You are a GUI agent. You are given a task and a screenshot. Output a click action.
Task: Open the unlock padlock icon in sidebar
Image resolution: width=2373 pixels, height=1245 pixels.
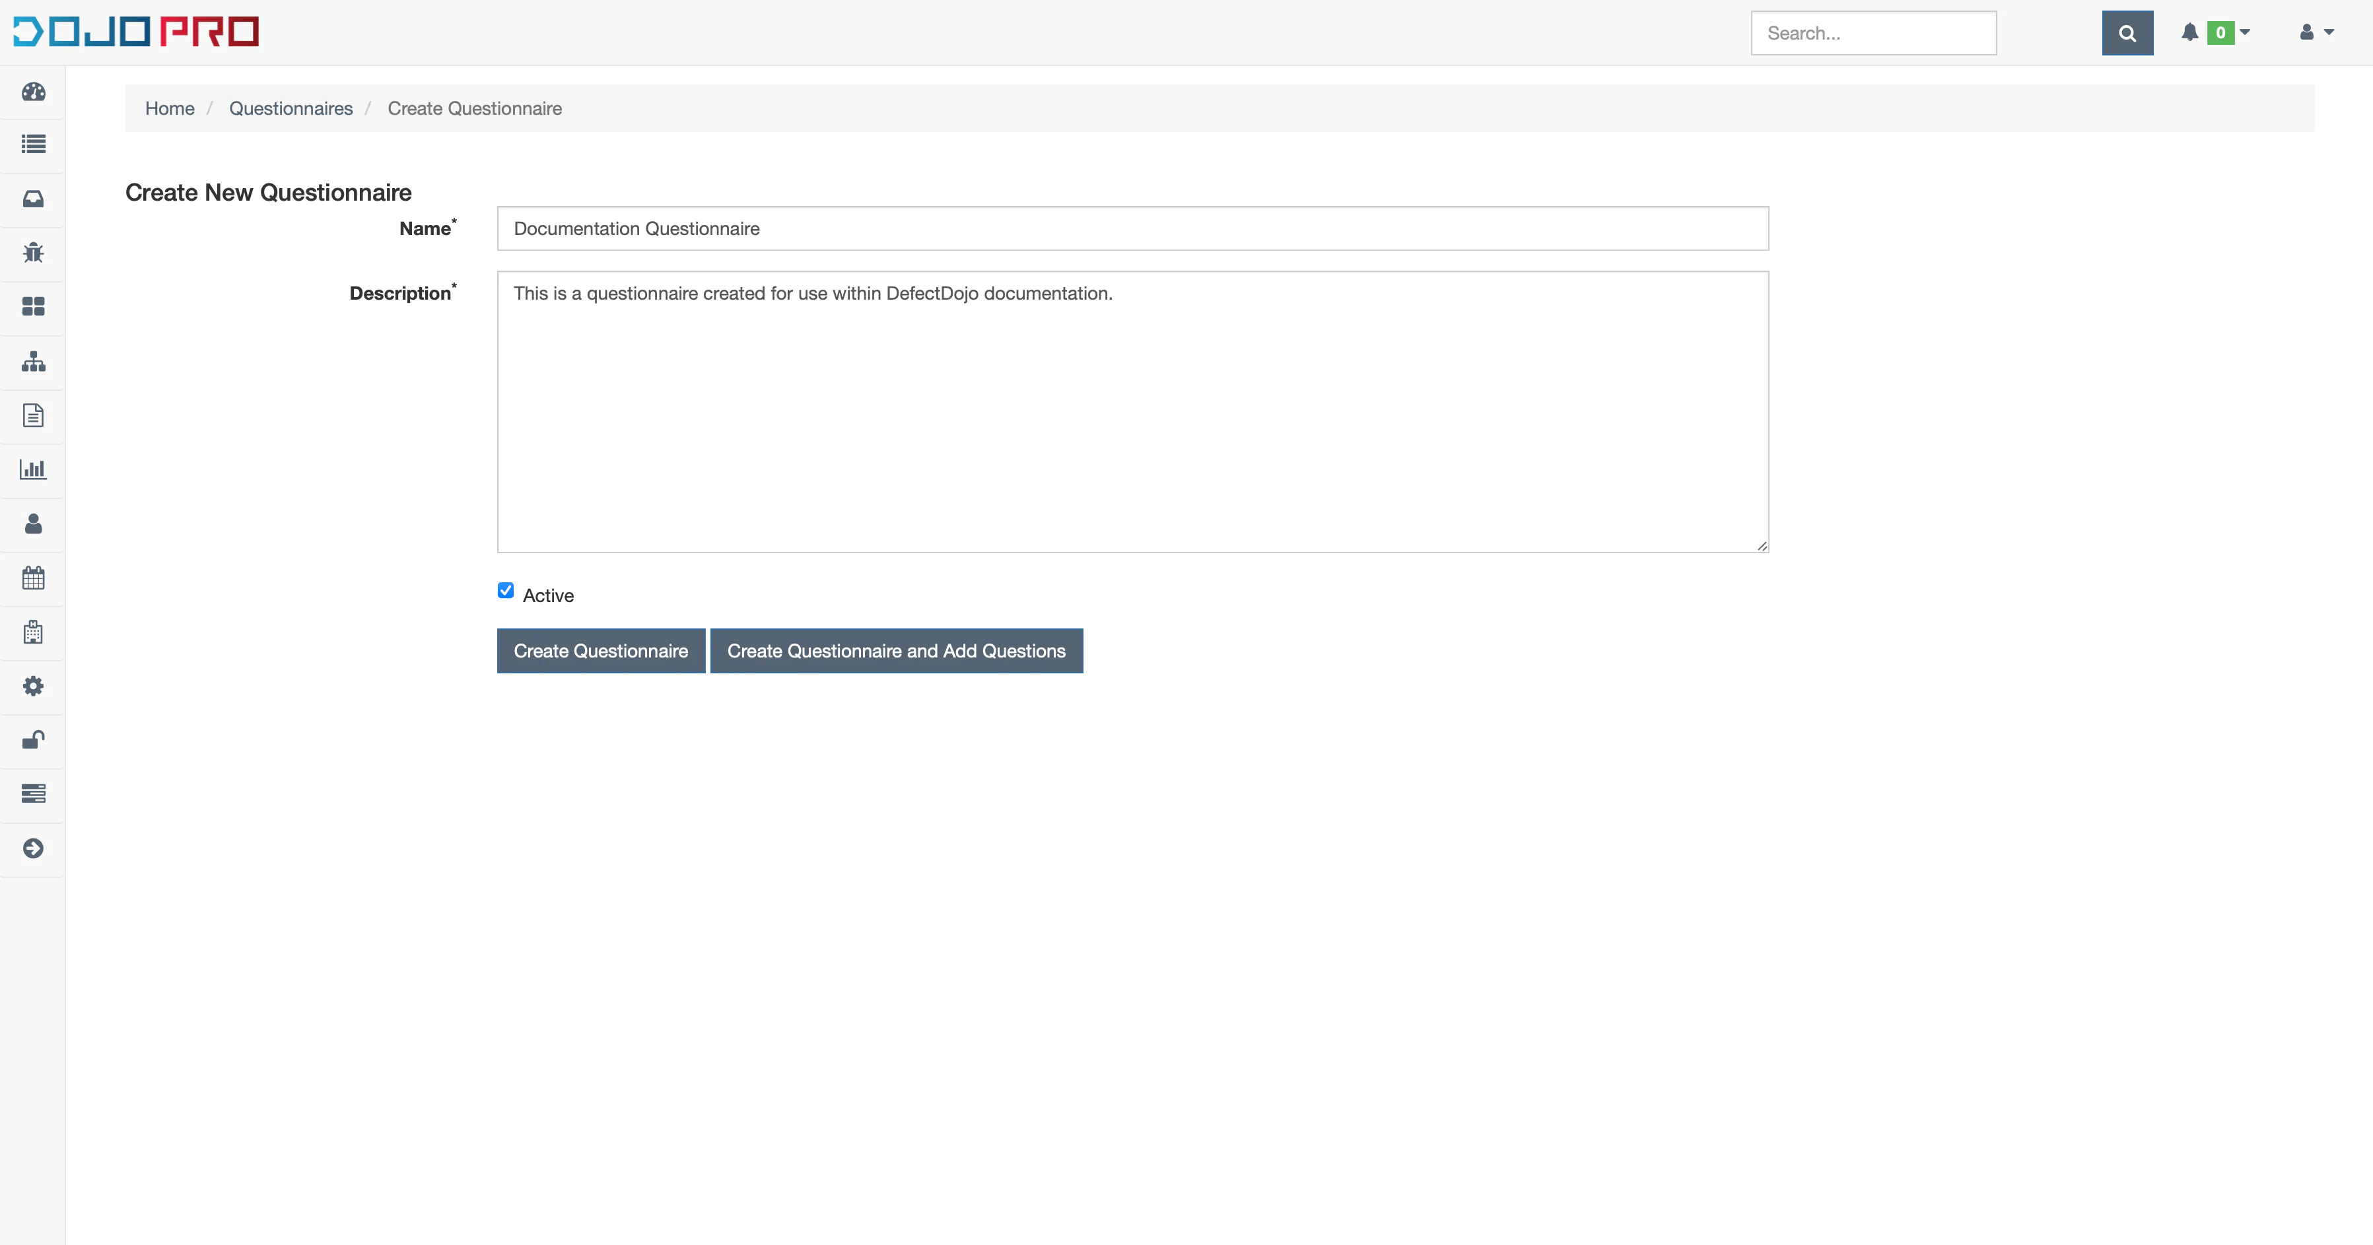point(33,741)
